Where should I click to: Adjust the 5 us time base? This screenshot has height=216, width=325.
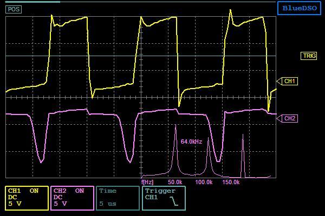[108, 204]
